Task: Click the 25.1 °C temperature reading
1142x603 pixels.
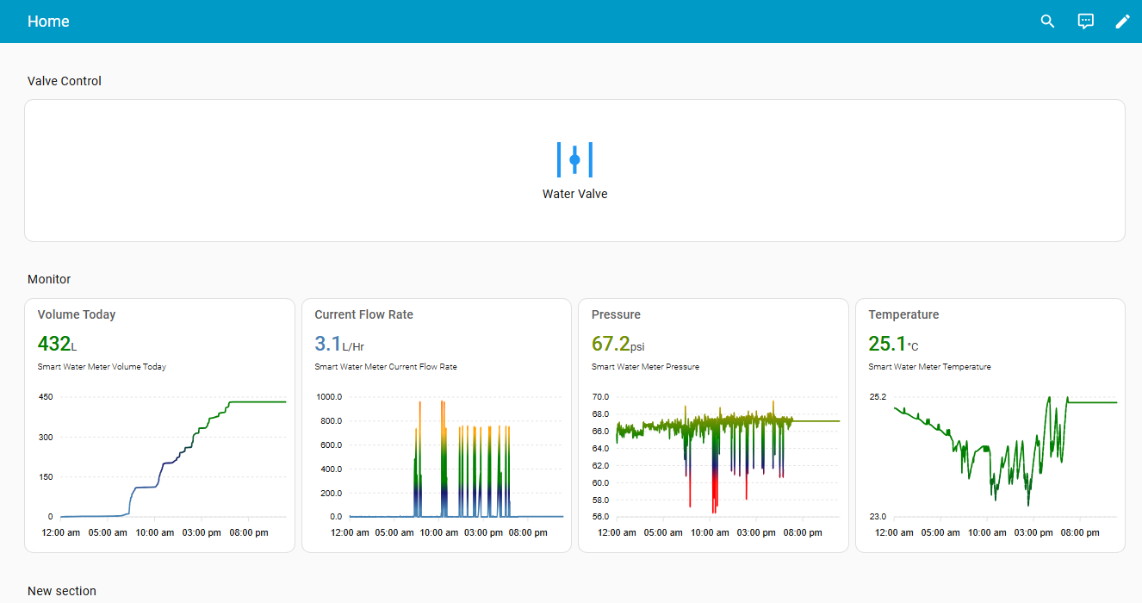Action: pos(892,345)
